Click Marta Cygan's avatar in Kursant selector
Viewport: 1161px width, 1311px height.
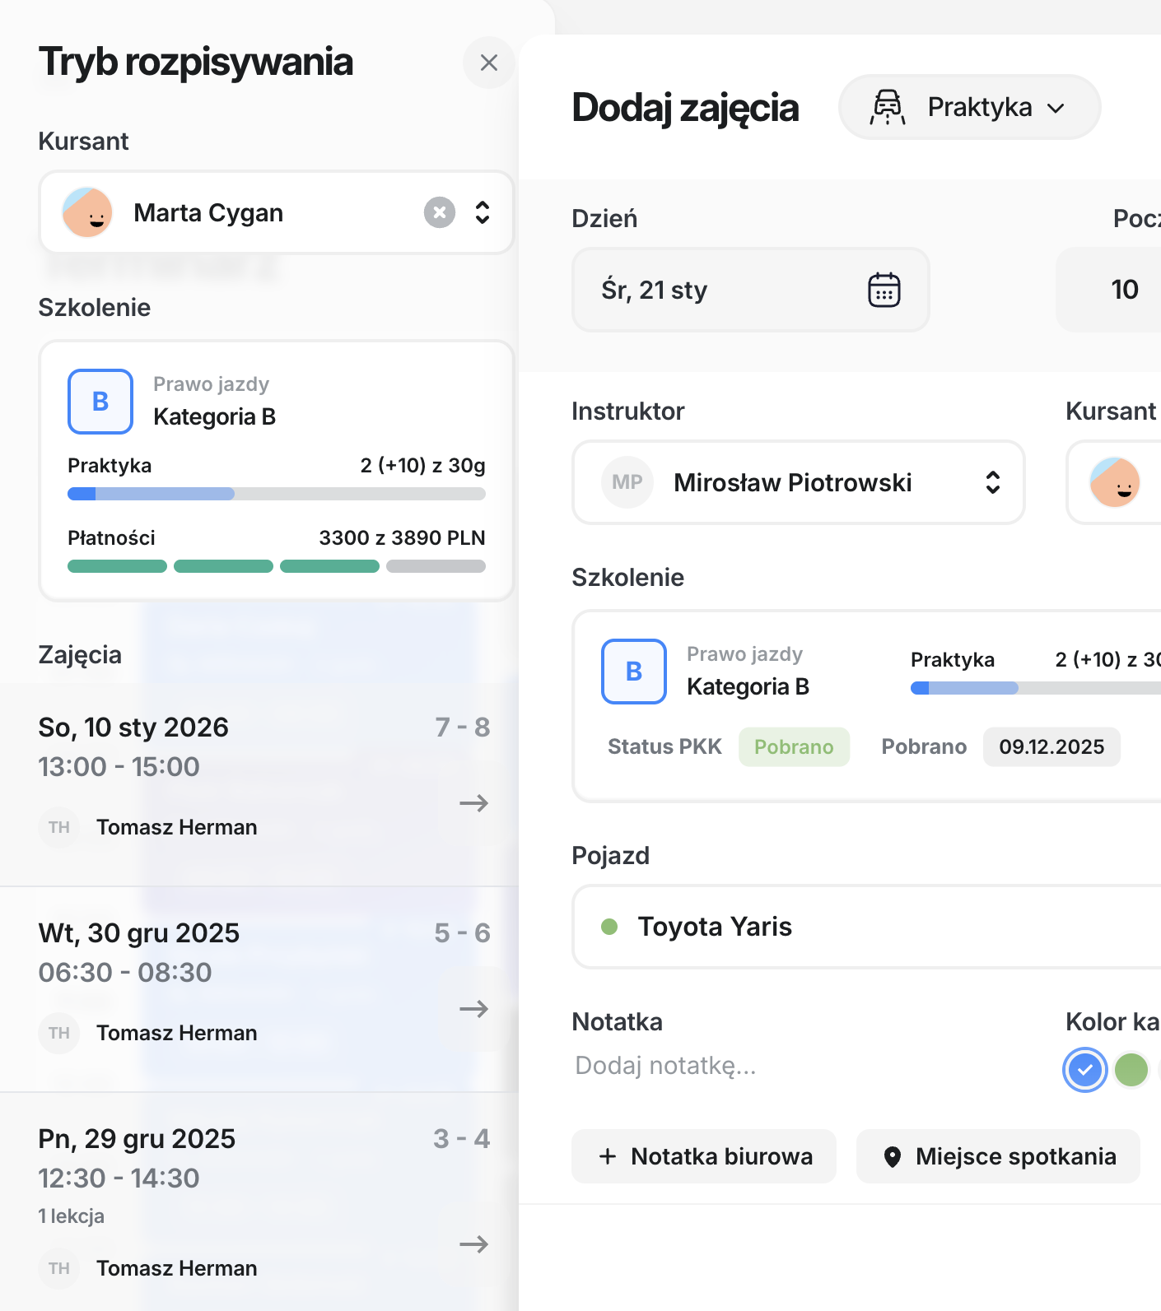pyautogui.click(x=87, y=212)
